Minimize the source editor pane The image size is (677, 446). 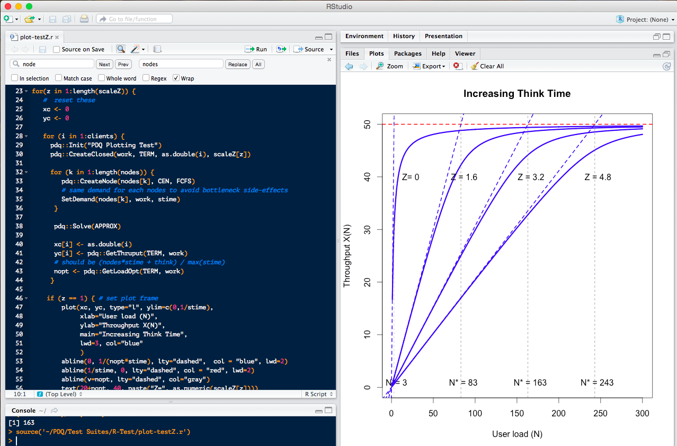(x=318, y=38)
